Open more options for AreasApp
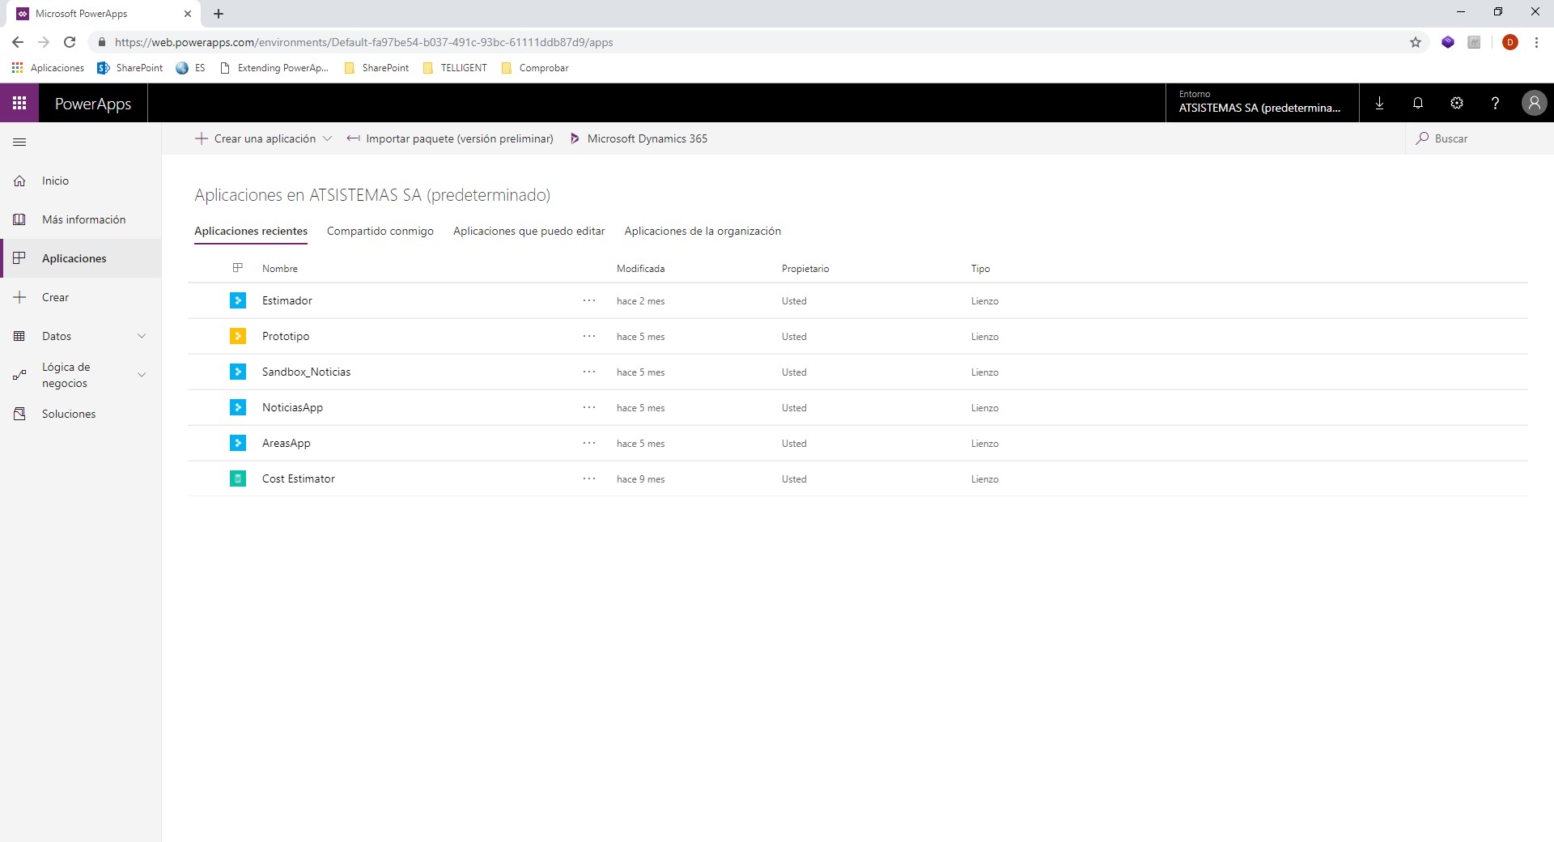The height and width of the screenshot is (842, 1554). (589, 443)
